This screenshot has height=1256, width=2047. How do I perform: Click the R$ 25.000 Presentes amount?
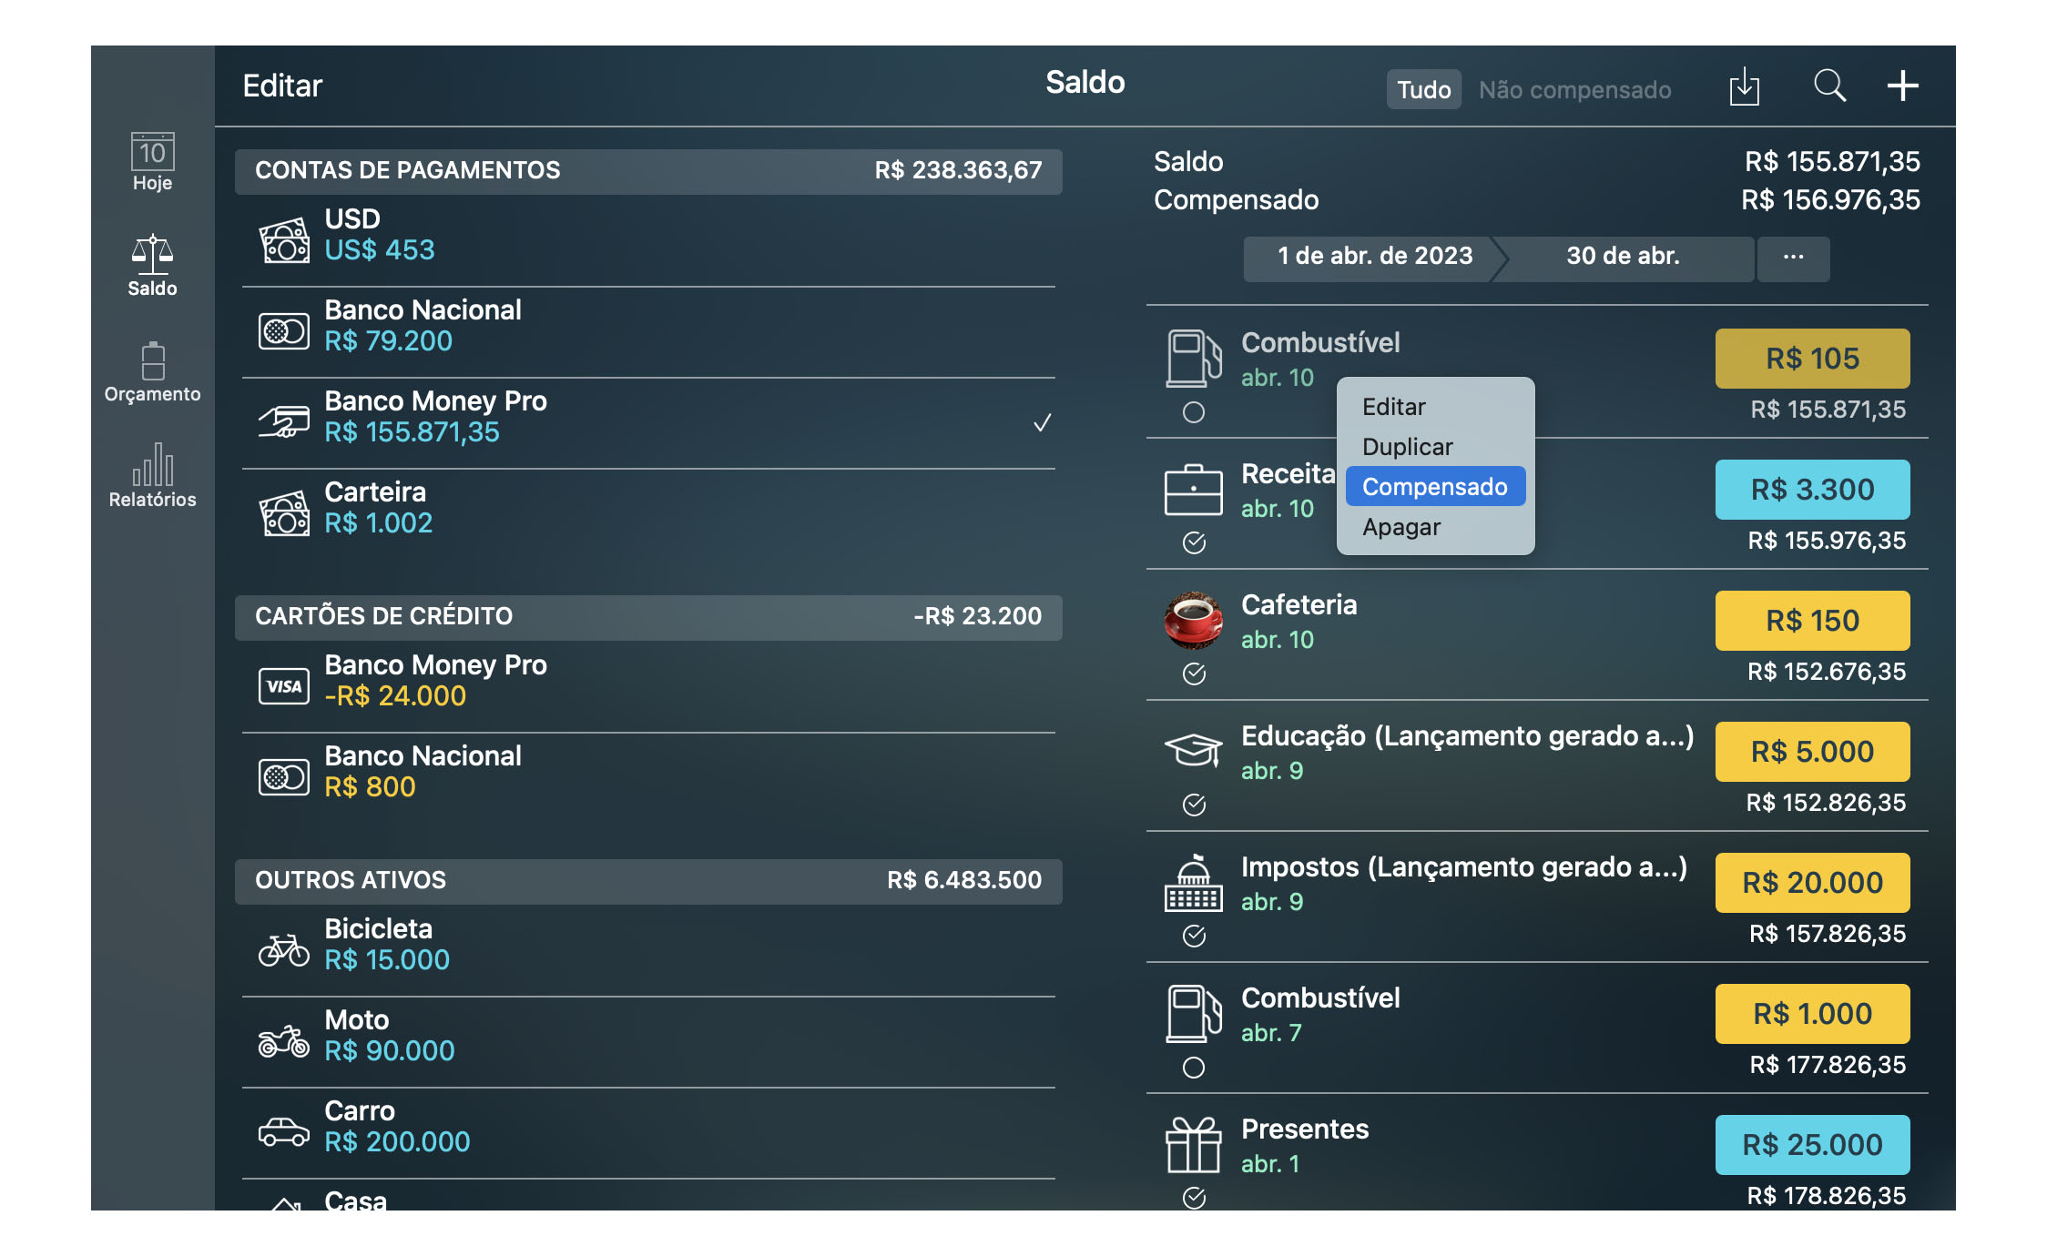click(x=1812, y=1145)
